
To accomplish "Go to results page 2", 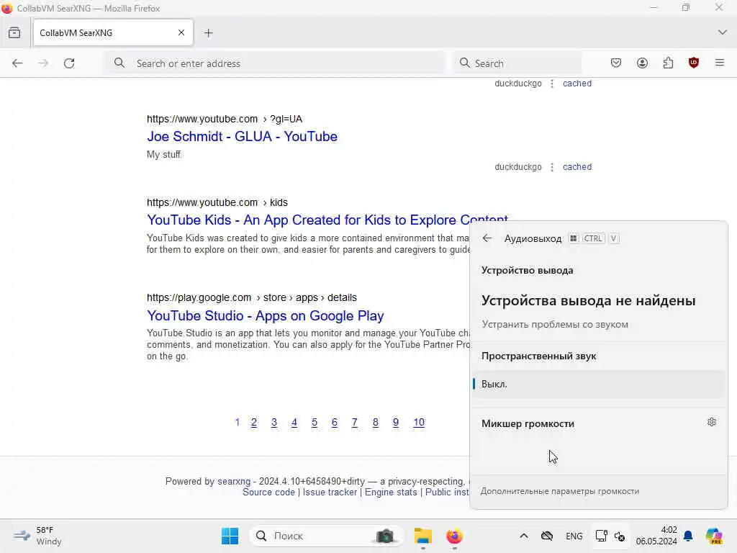I will [254, 422].
